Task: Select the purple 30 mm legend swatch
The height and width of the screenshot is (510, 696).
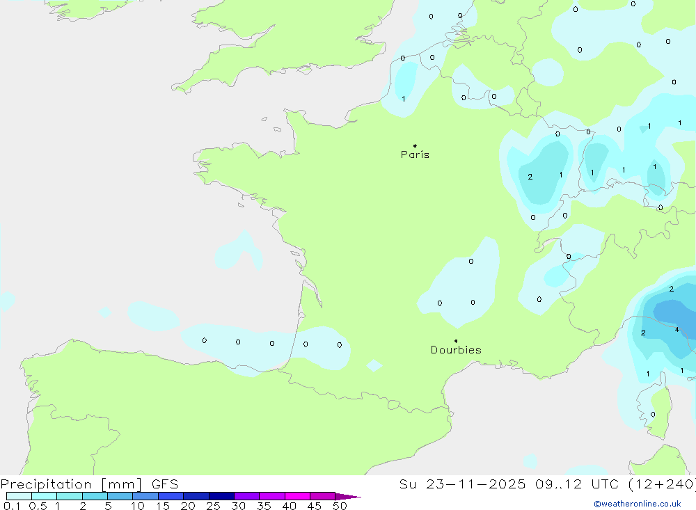Action: click(247, 496)
